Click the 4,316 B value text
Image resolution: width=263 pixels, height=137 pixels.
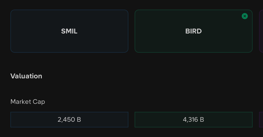tap(193, 120)
